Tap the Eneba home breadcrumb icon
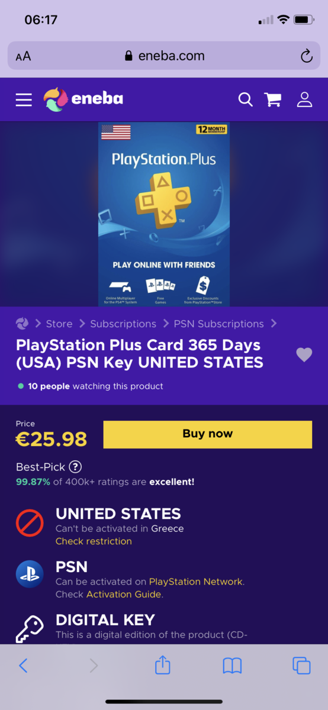The image size is (328, 710). pos(22,324)
